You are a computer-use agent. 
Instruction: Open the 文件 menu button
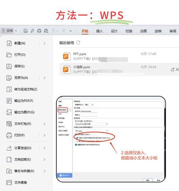coord(9,31)
